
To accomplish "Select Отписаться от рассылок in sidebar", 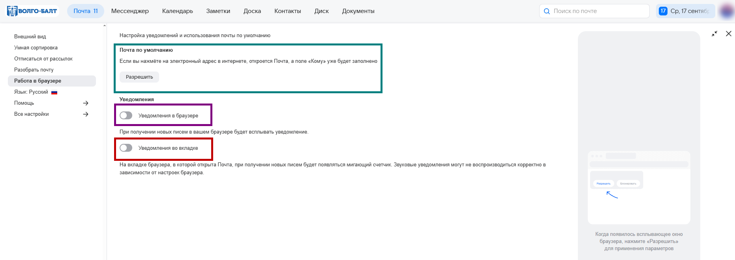I will pos(43,59).
